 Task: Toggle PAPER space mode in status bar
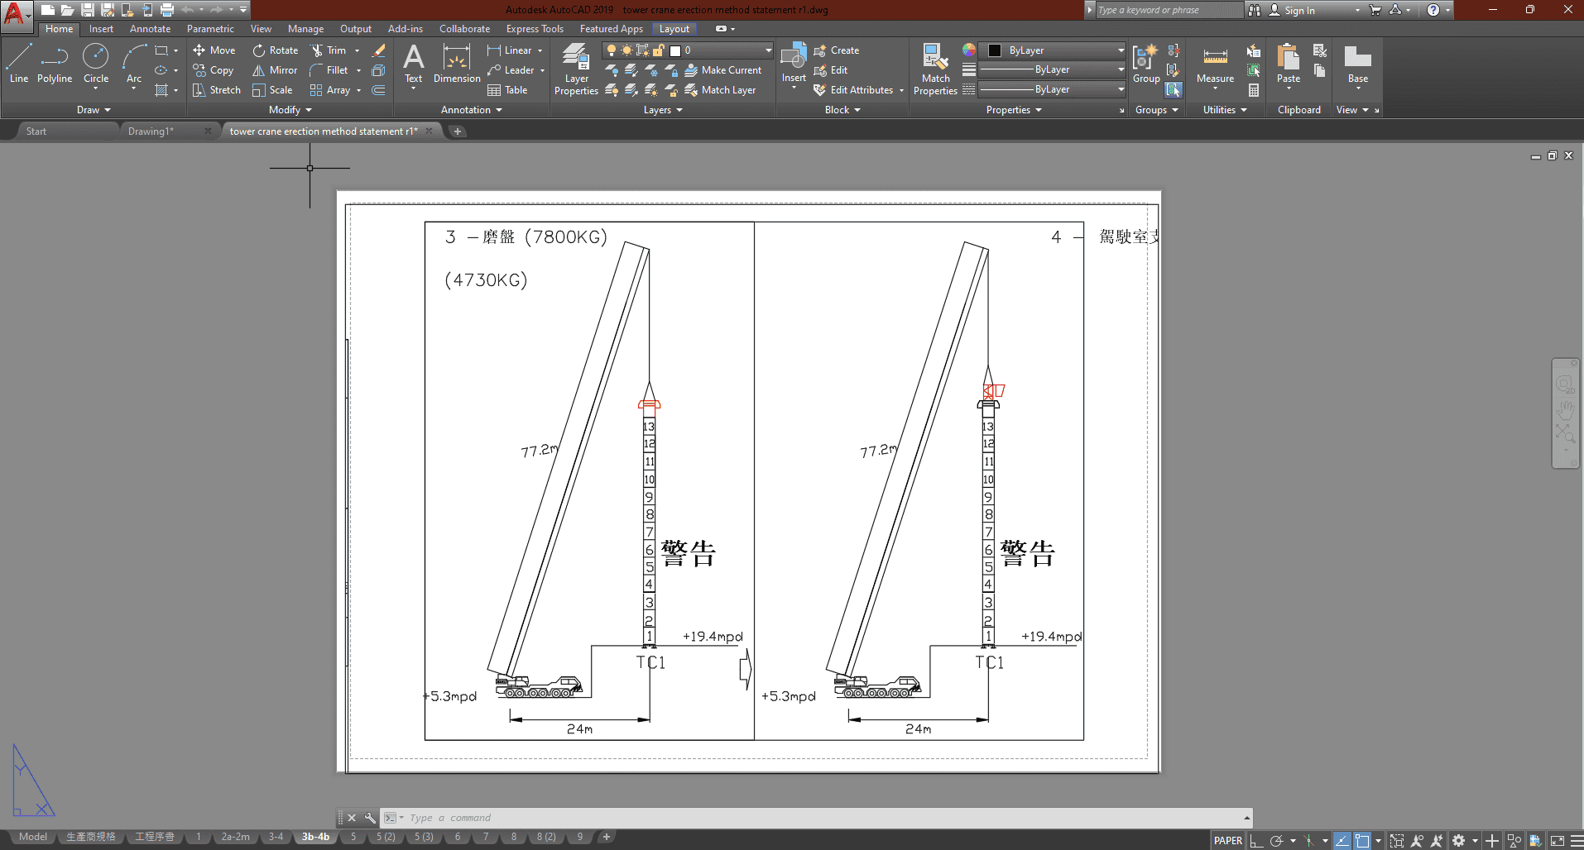click(x=1227, y=840)
